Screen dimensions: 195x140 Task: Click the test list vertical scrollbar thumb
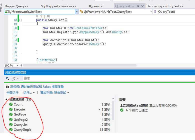pyautogui.click(x=113, y=110)
